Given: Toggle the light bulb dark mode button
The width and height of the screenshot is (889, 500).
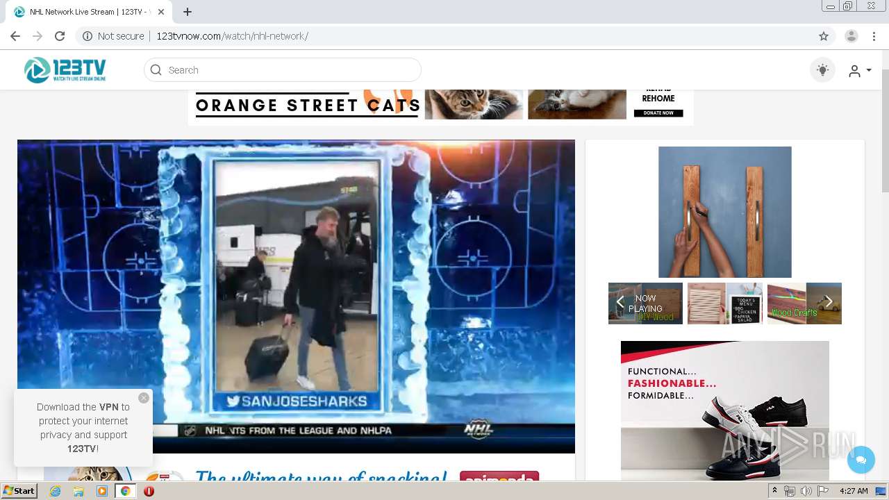Looking at the screenshot, I should coord(822,70).
